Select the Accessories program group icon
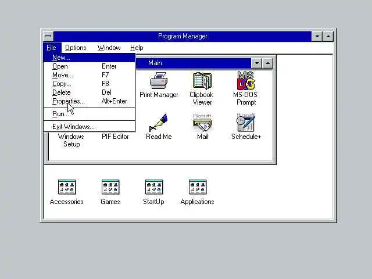This screenshot has height=279, width=372. coord(67,187)
